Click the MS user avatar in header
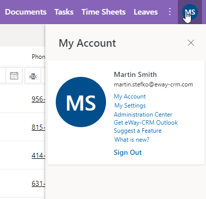 (x=190, y=12)
